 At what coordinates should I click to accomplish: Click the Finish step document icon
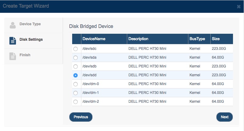pyautogui.click(x=13, y=56)
